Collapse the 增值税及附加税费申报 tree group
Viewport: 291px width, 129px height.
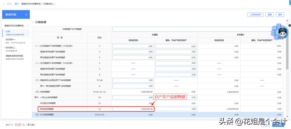27,26
